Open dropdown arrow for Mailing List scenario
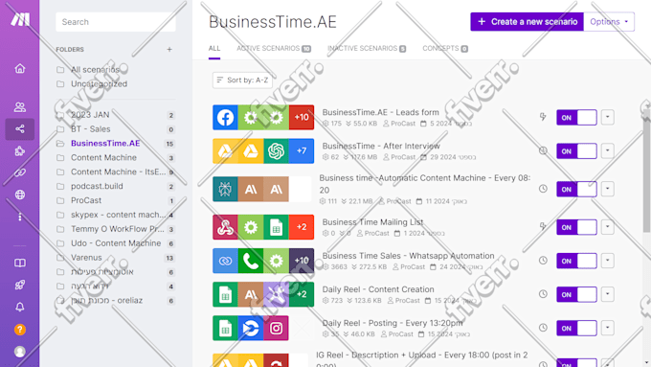This screenshot has width=651, height=367. [x=607, y=227]
